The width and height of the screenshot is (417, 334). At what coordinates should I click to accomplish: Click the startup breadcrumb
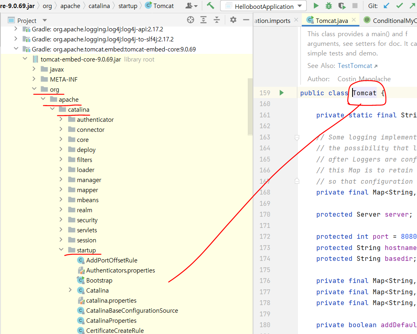click(128, 6)
